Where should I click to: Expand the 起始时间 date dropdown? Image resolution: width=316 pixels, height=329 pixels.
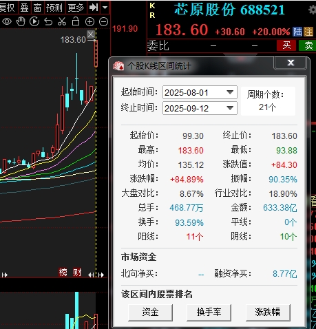[x=230, y=92]
